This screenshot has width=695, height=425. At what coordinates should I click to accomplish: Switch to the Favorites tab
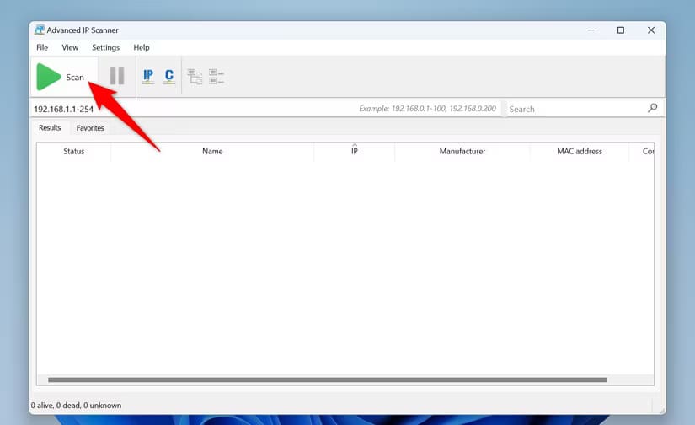pyautogui.click(x=90, y=128)
